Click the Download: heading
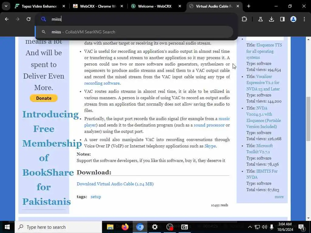The height and width of the screenshot is (233, 311). [94, 172]
